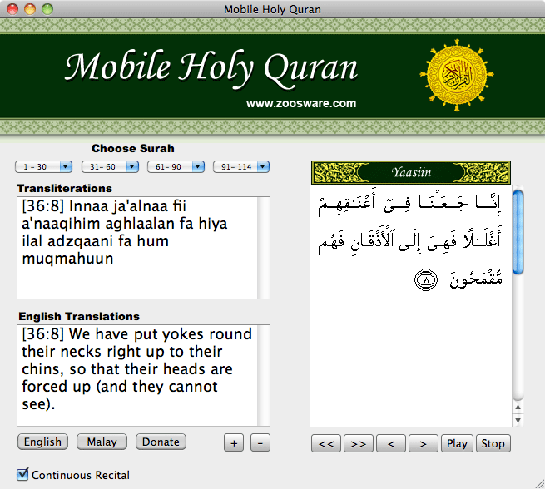
Task: Click the window resize grip corner
Action: 540,484
